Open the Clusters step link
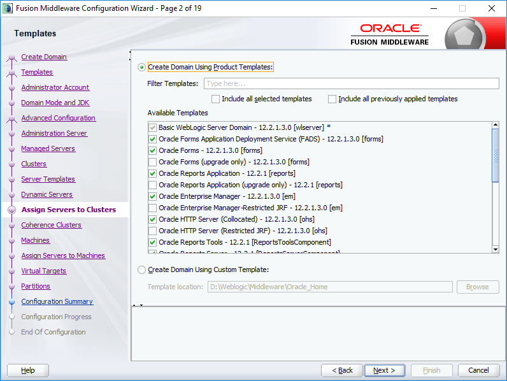Viewport: 507px width, 381px height. pos(34,164)
